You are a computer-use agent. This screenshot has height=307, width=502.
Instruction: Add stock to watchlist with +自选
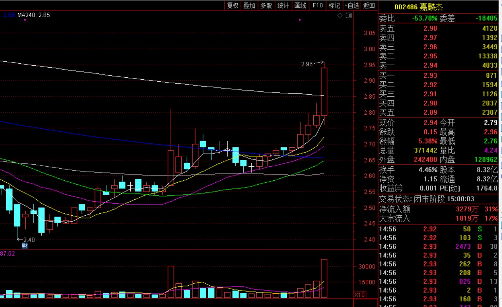[352, 5]
